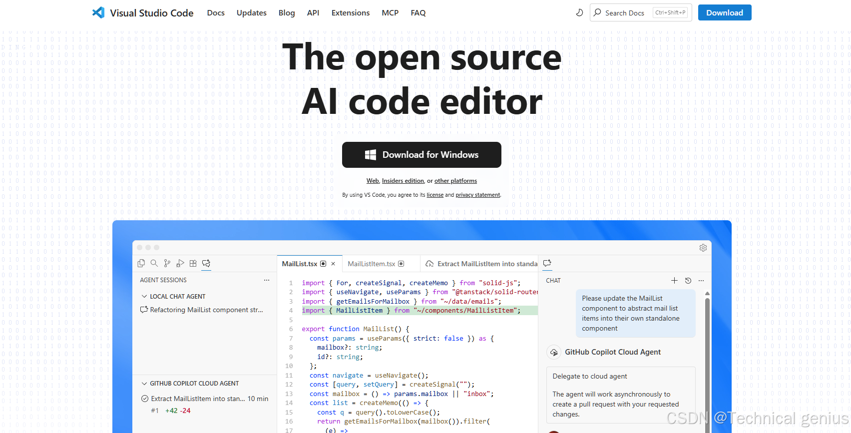Open the Source Control branch icon
The width and height of the screenshot is (851, 433).
[167, 263]
